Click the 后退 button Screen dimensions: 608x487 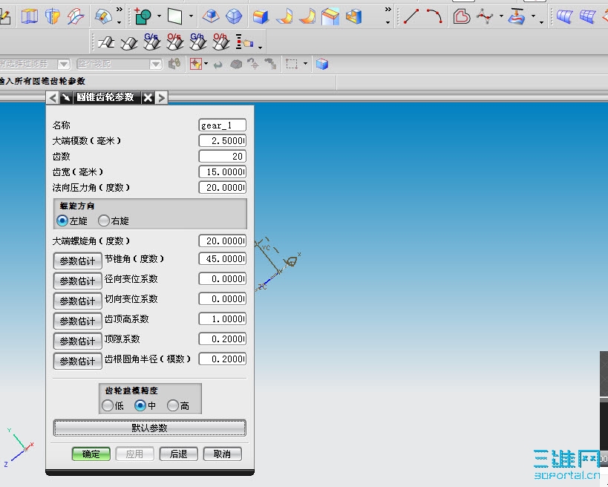point(179,454)
